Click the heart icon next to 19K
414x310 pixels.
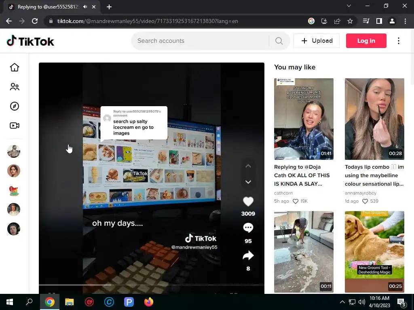(x=296, y=201)
